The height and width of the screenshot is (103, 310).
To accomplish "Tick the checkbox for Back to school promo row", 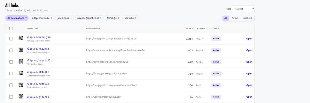I will point(11,85).
